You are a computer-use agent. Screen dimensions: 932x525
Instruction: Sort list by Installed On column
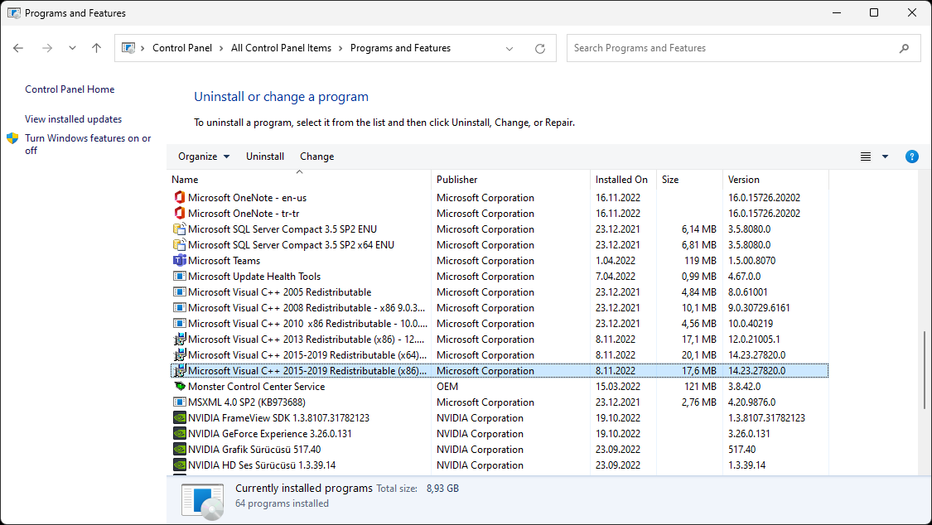[621, 180]
